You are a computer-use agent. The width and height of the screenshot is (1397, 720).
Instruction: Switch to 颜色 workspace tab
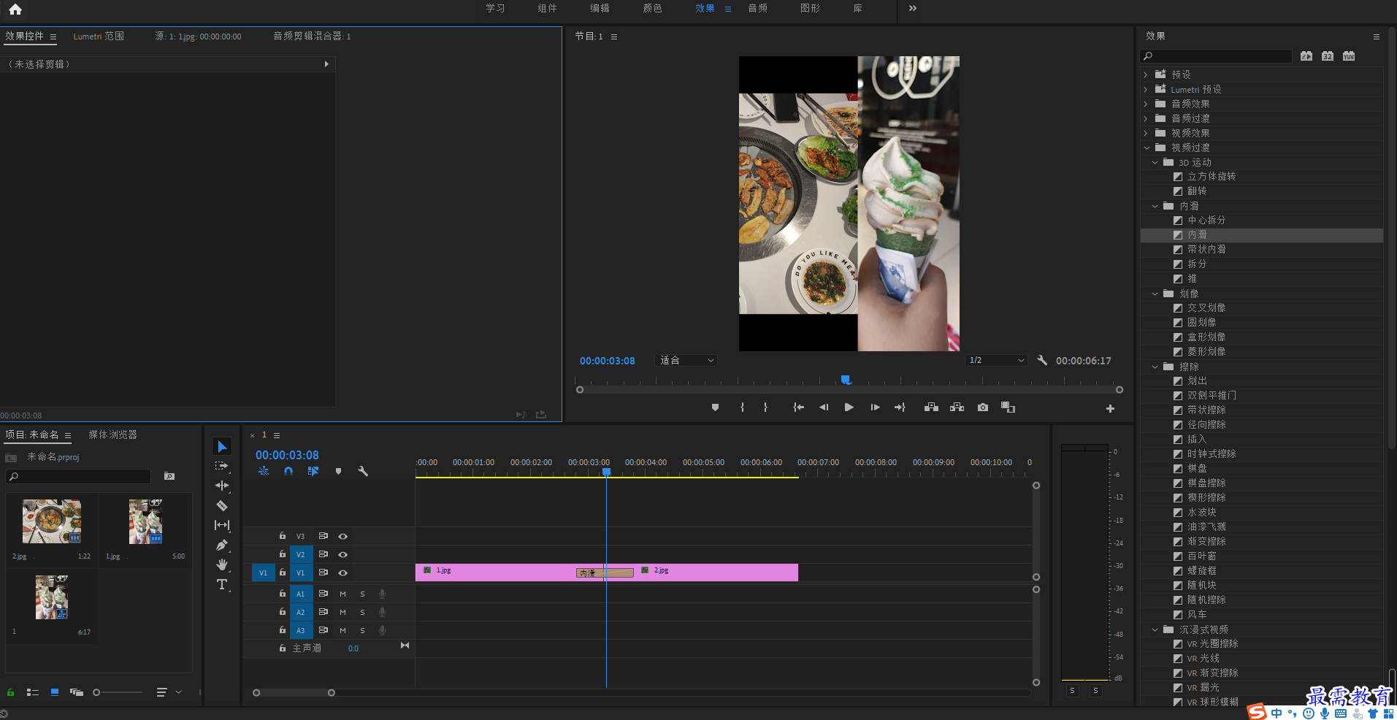click(x=653, y=8)
